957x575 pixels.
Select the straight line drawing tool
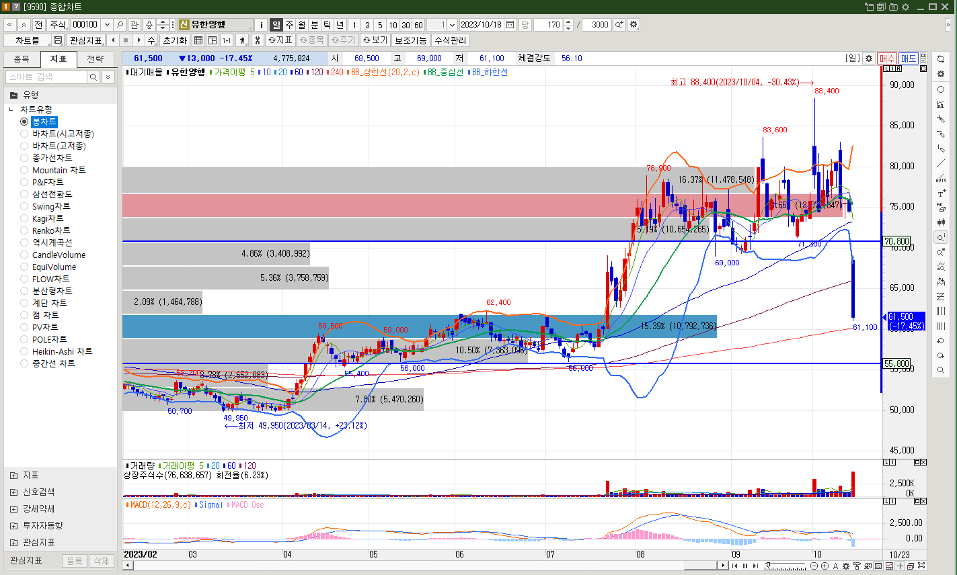tap(941, 163)
